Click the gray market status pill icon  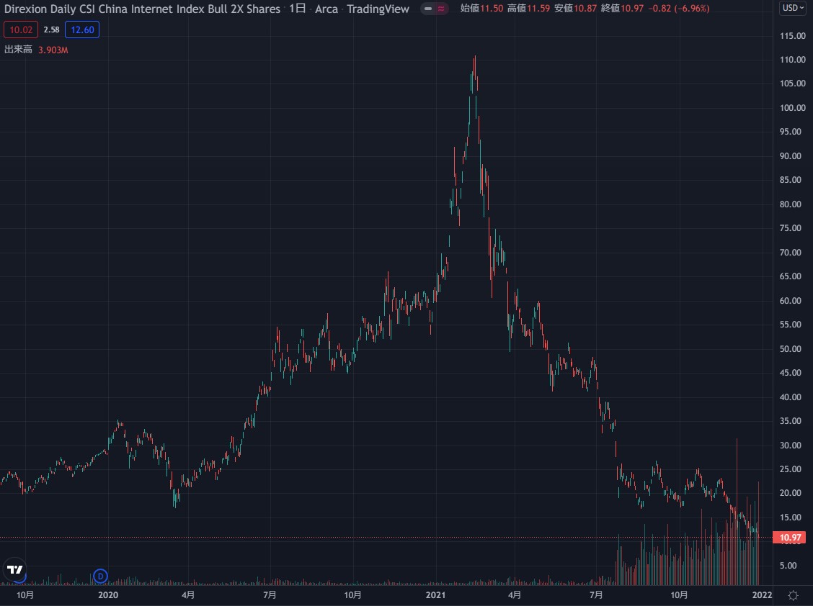point(427,9)
